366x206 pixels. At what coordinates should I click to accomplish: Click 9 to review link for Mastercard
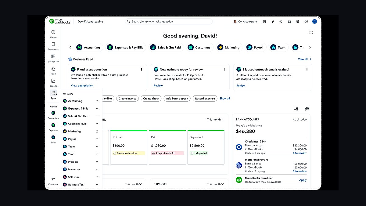tap(300, 171)
